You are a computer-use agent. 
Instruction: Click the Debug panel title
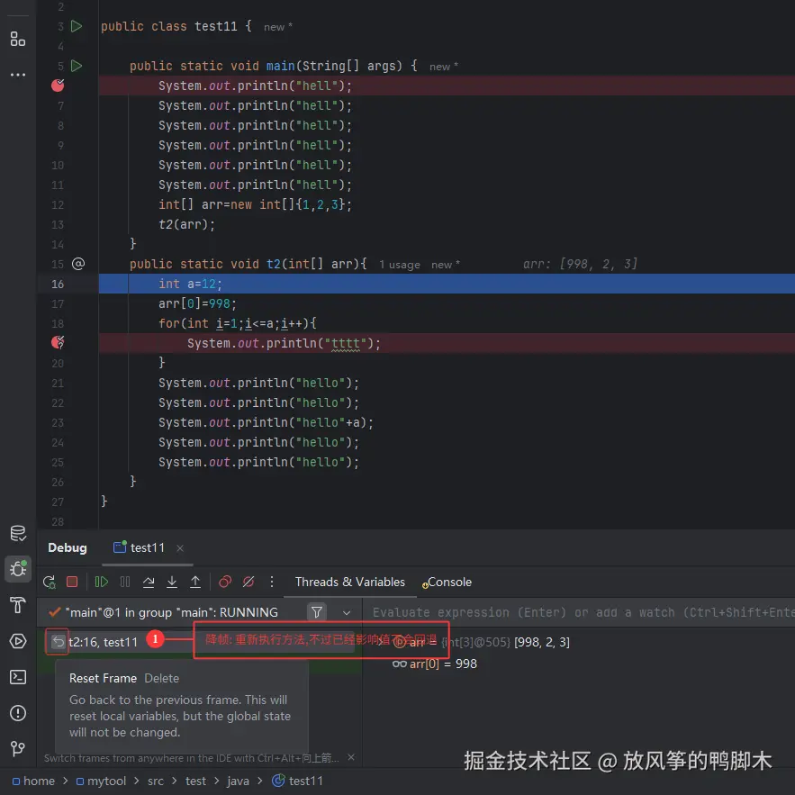tap(68, 547)
